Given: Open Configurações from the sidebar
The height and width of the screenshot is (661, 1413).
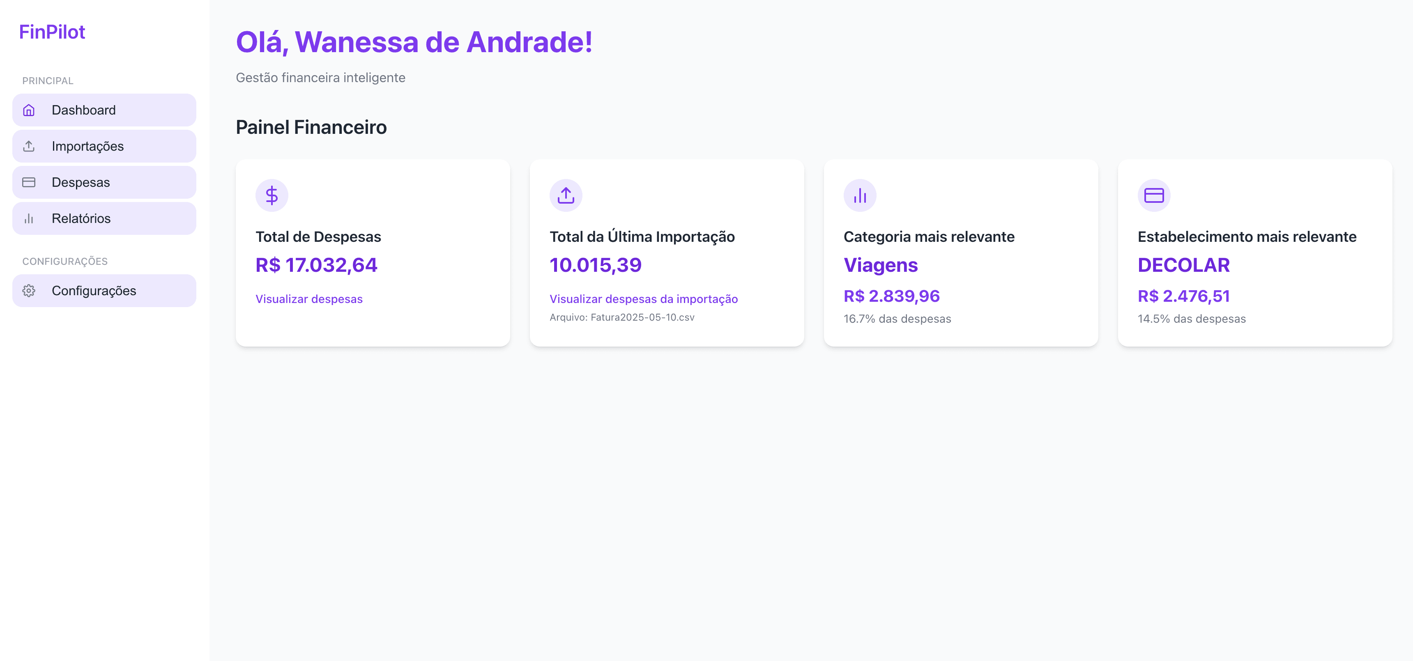Looking at the screenshot, I should (94, 291).
